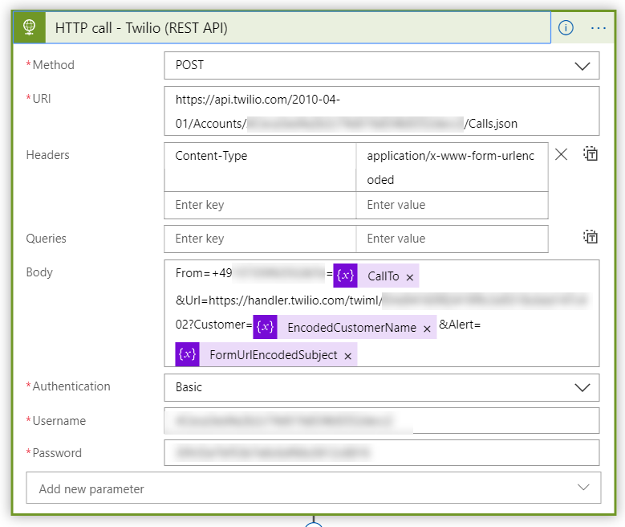Expand the Add new parameter dropdown
This screenshot has height=527, width=625.
[313, 488]
